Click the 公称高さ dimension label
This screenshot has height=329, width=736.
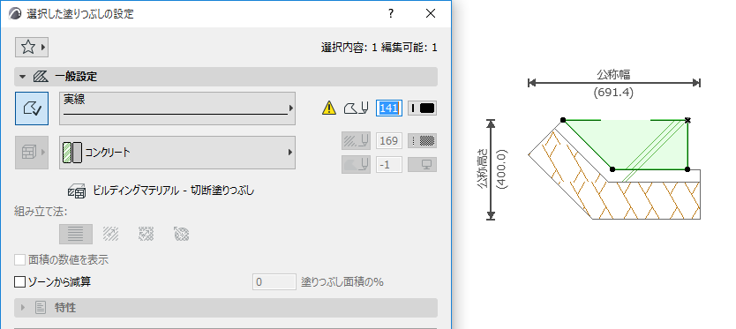click(x=483, y=169)
